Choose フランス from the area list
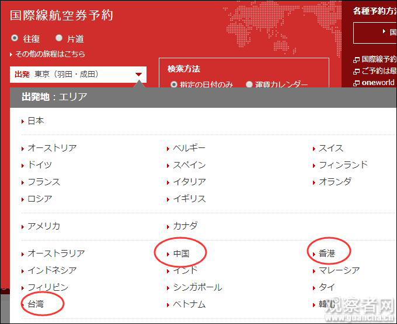 click(x=44, y=182)
